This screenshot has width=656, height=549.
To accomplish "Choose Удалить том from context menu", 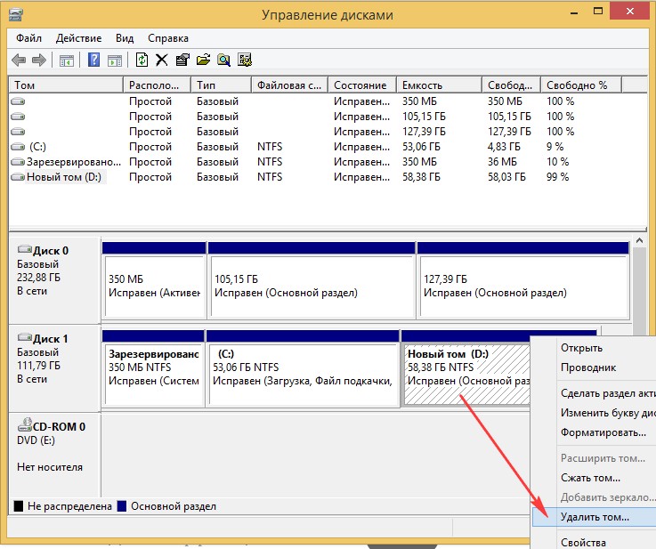I will click(x=595, y=516).
